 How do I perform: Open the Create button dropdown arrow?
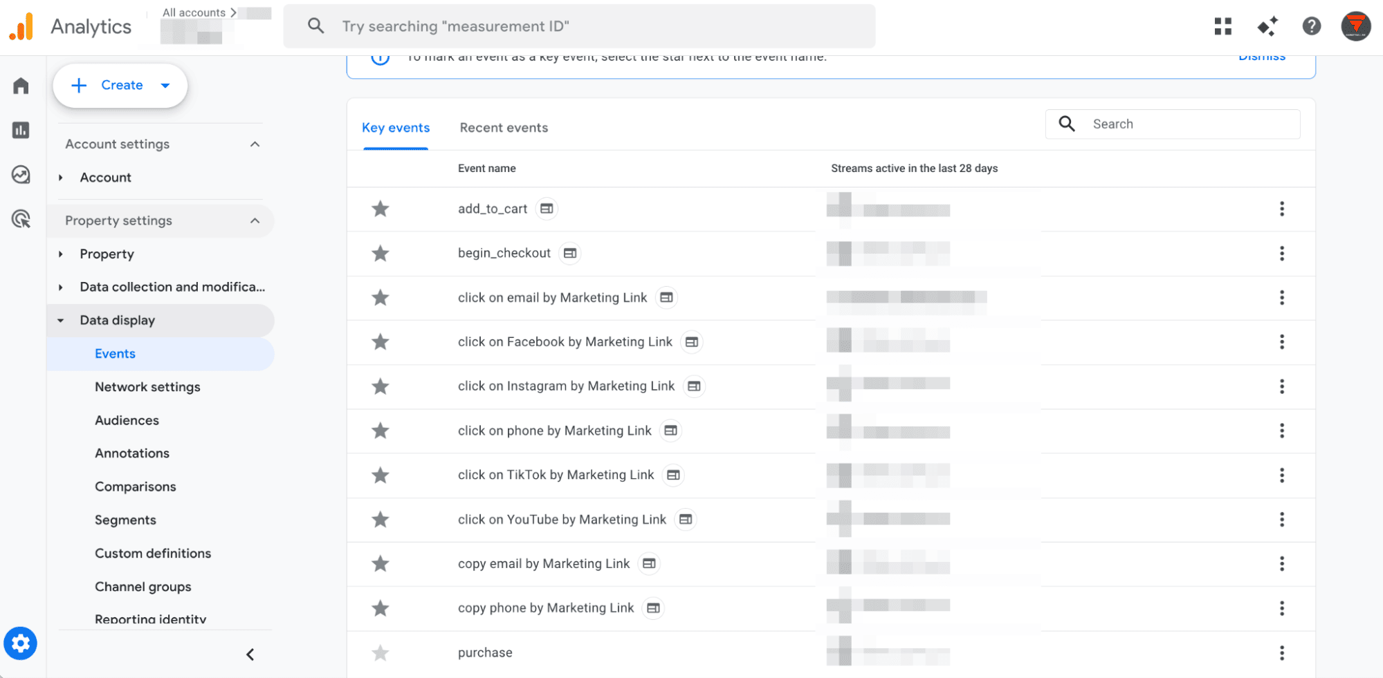(165, 86)
